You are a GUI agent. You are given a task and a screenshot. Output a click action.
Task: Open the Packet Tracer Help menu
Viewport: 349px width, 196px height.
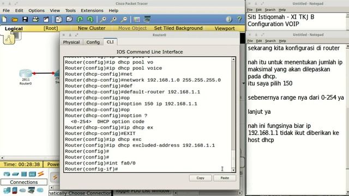[x=113, y=10]
